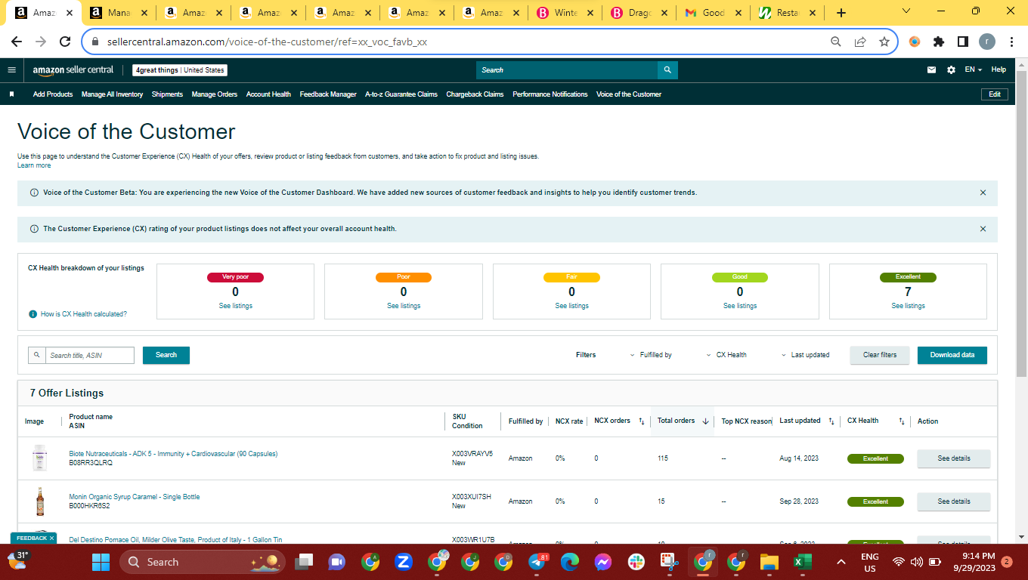Close the Feedback widget
This screenshot has height=580, width=1028.
[x=52, y=538]
